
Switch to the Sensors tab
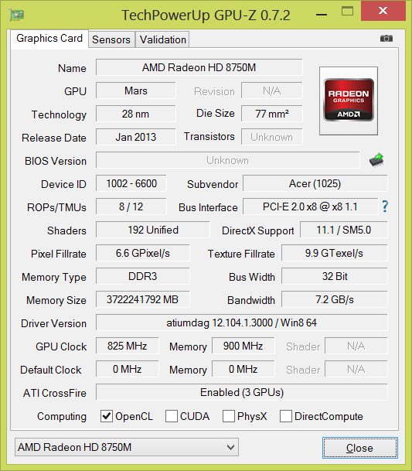coord(111,39)
